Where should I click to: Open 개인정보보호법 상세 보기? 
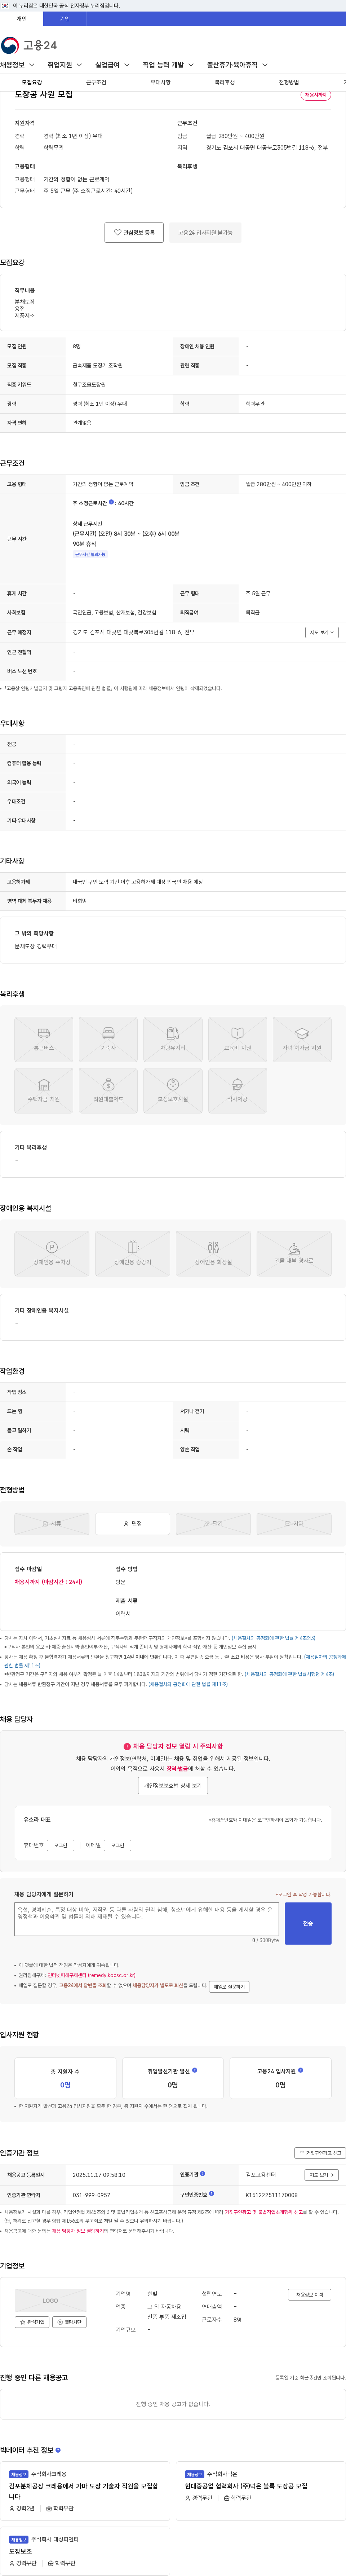click(173, 1785)
